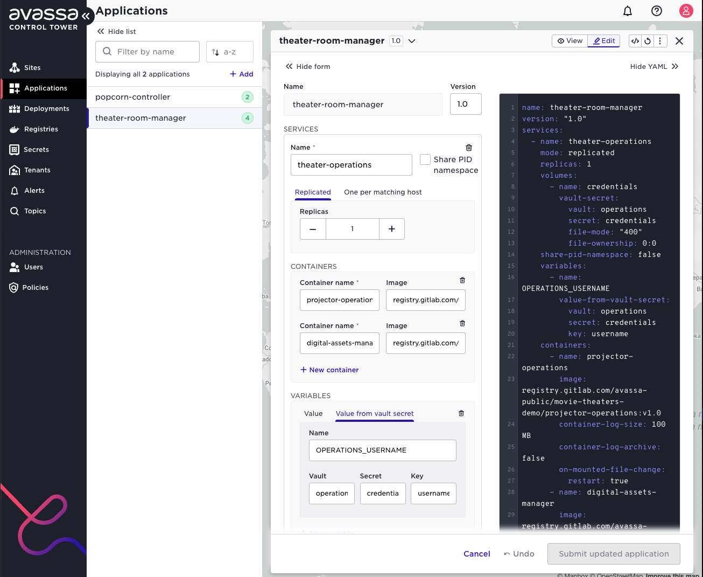Open the three-dot more options menu
This screenshot has width=703, height=577.
[660, 41]
